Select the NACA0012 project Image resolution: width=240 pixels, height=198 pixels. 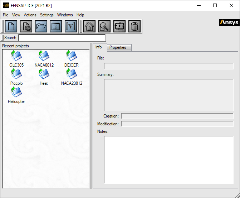coord(44,56)
